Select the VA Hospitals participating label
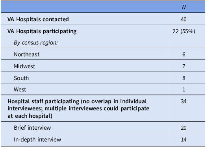Viewport: 206px width, 147px height. coord(42,32)
